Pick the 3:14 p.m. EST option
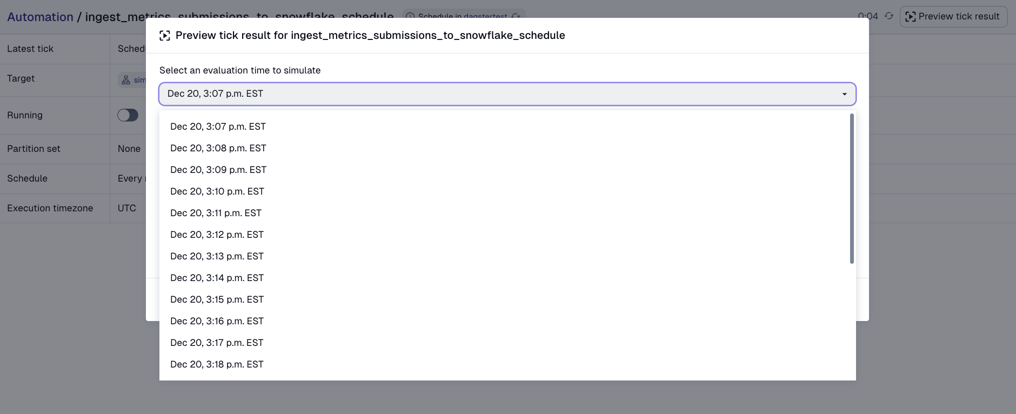Image resolution: width=1016 pixels, height=414 pixels. pos(217,278)
